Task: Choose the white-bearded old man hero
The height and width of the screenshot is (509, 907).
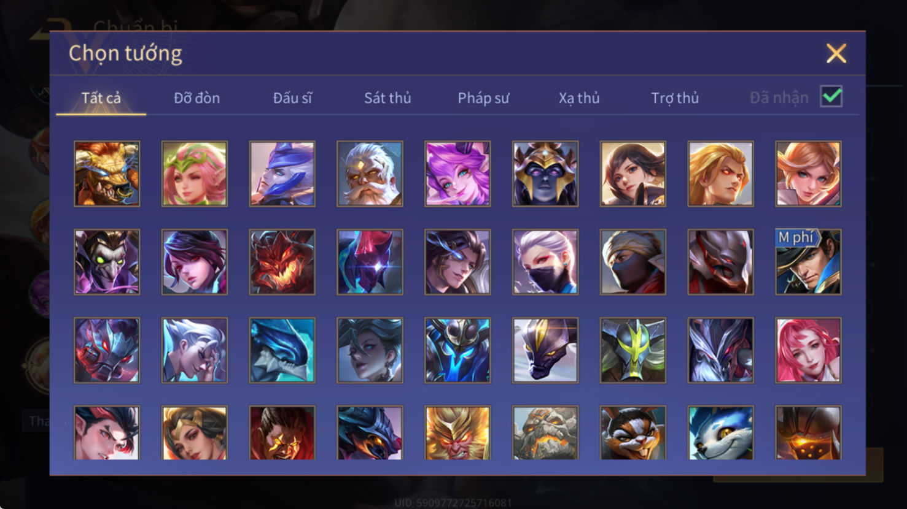Action: click(370, 174)
